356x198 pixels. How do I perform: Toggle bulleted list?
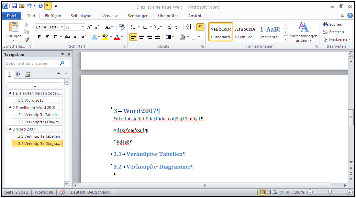click(133, 27)
